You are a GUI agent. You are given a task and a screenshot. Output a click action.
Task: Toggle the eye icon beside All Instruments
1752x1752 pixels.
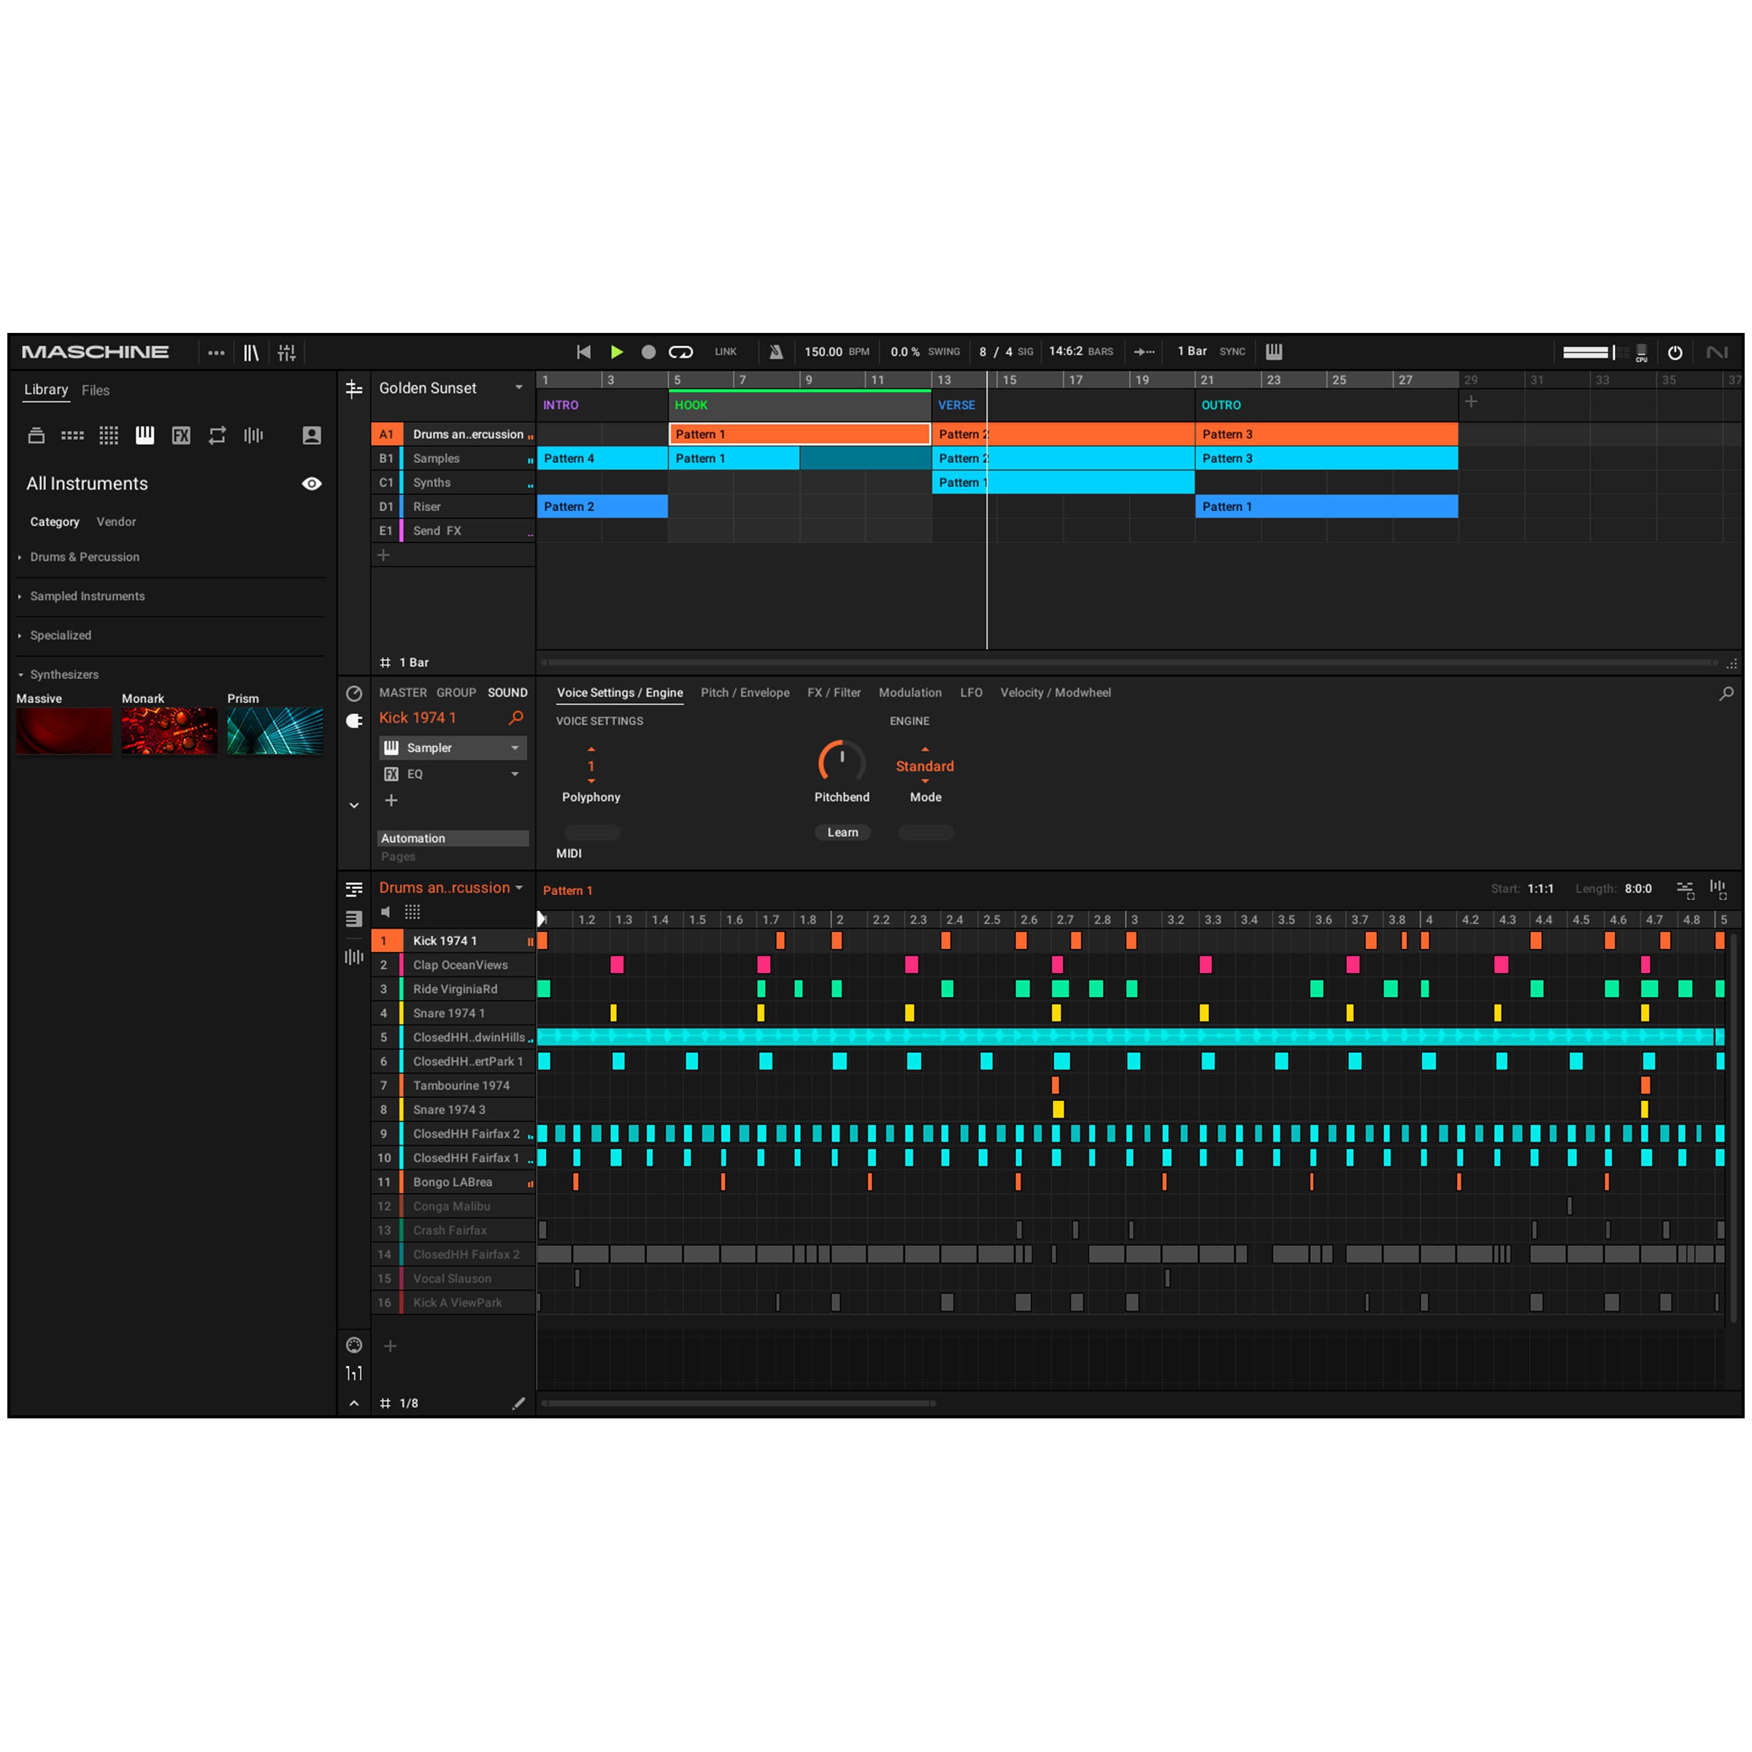coord(311,483)
